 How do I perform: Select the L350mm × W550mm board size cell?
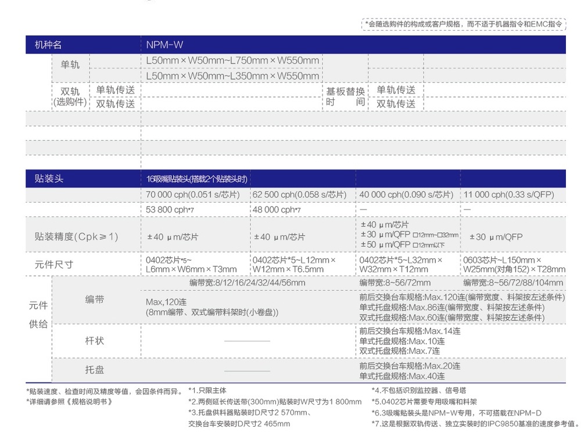(x=232, y=75)
